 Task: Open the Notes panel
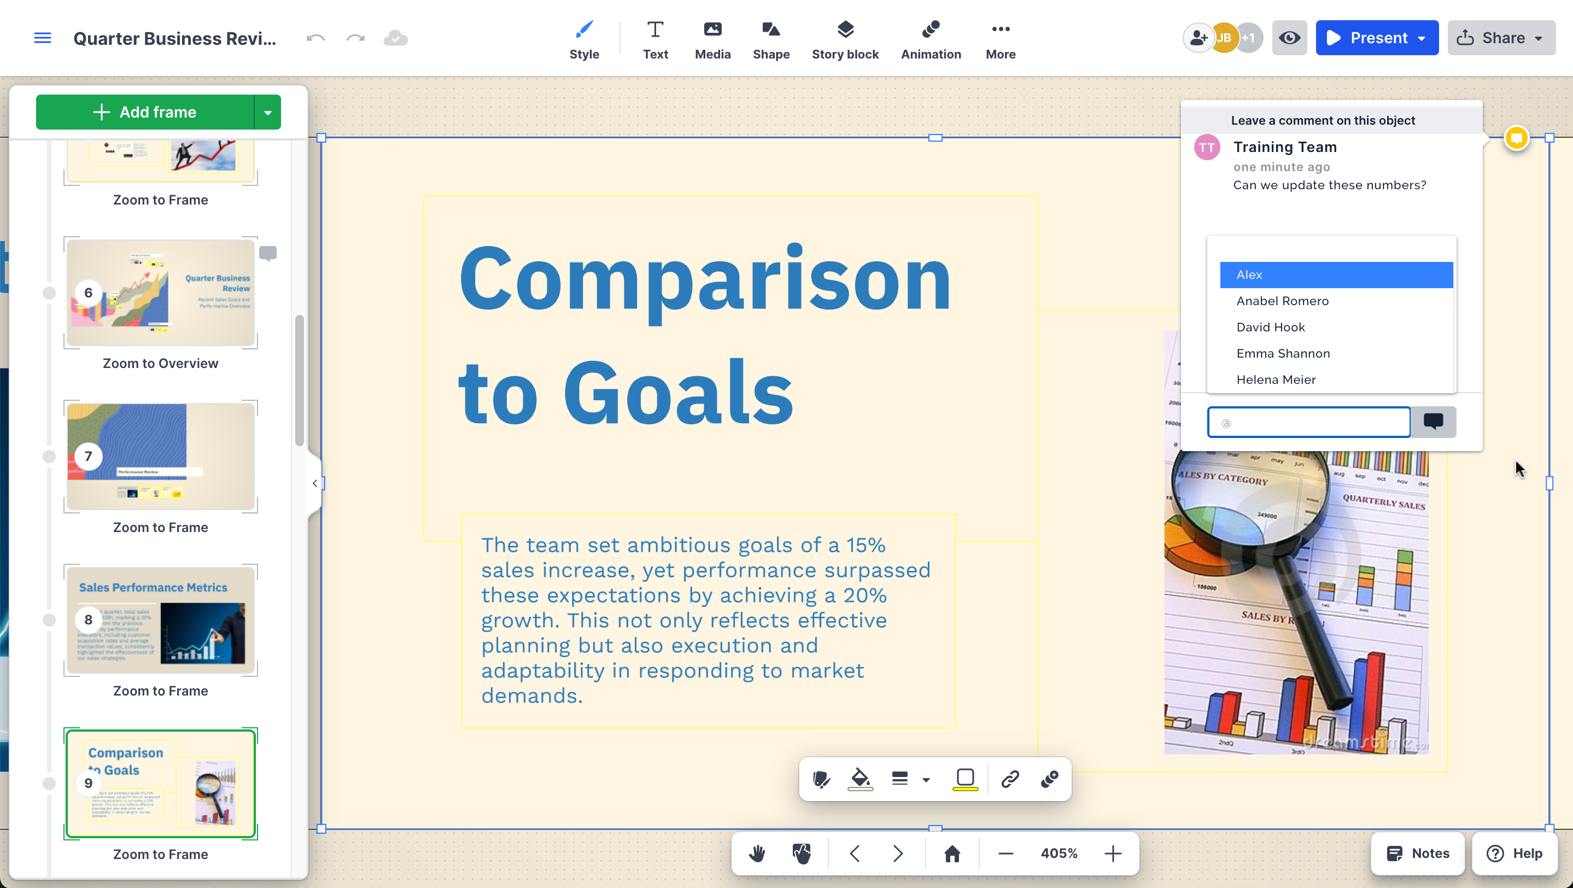click(1417, 853)
